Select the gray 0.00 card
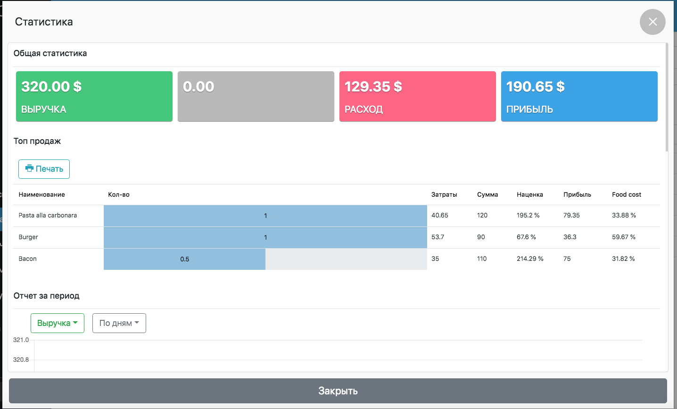677x409 pixels. click(x=256, y=97)
